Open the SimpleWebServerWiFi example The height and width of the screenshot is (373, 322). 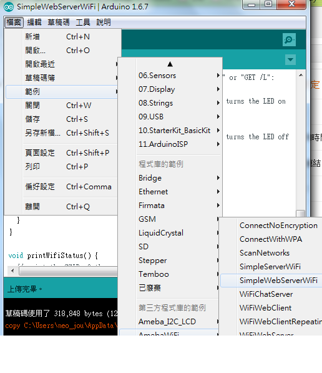[271, 281]
